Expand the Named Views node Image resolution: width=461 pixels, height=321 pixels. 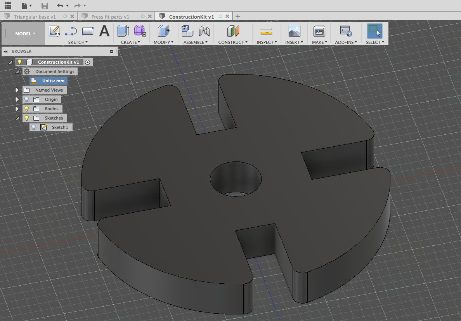click(17, 90)
